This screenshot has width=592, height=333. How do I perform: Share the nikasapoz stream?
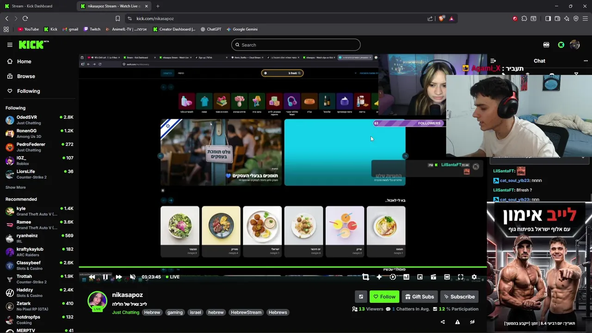point(443,322)
